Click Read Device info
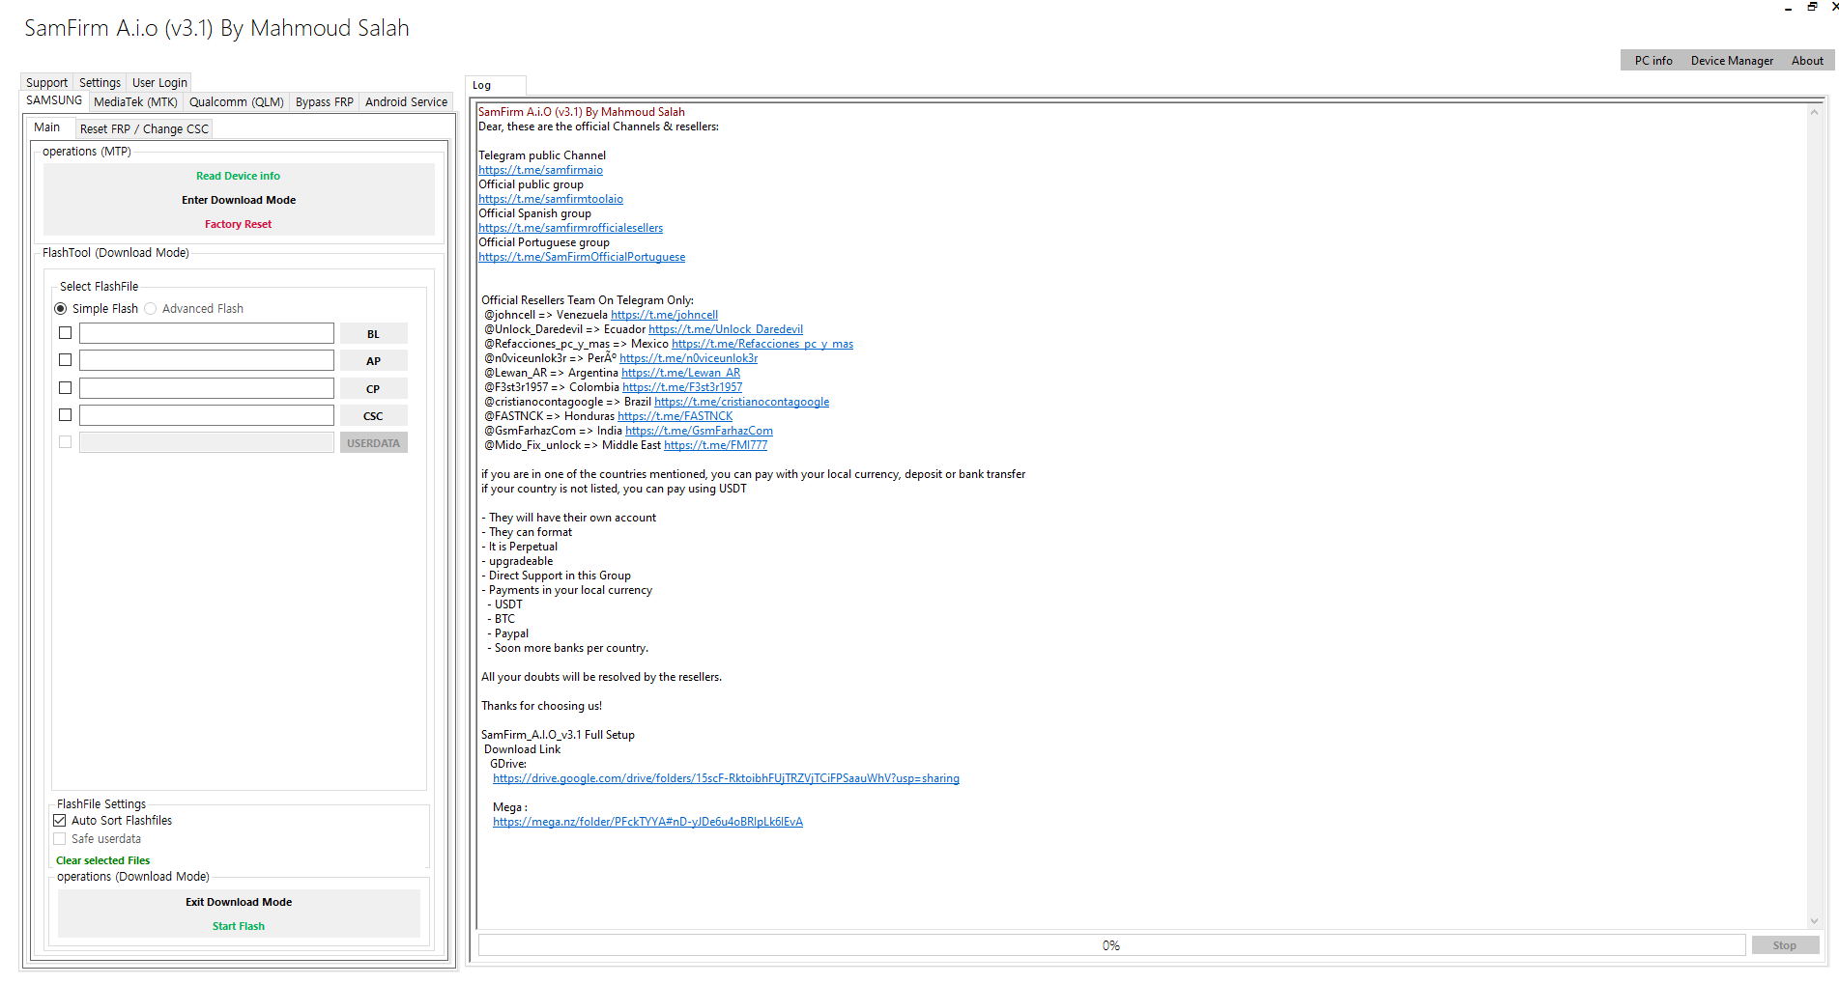 point(239,176)
